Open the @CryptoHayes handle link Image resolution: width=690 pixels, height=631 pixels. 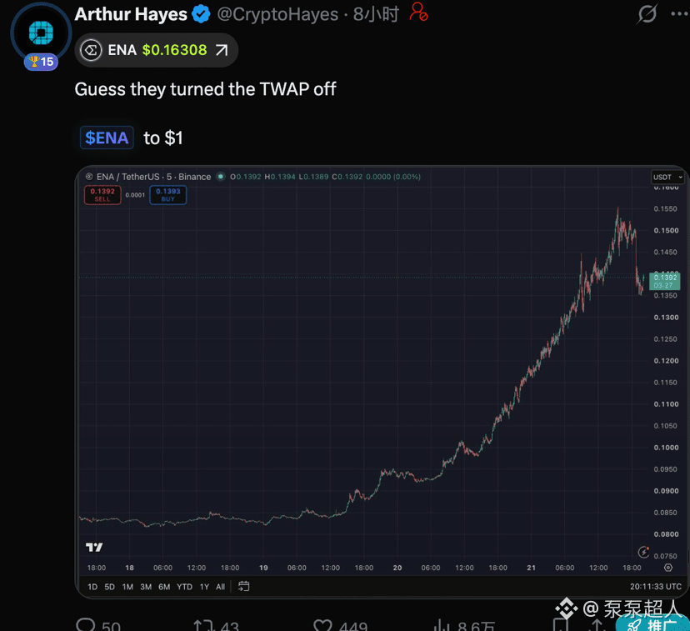(x=277, y=14)
